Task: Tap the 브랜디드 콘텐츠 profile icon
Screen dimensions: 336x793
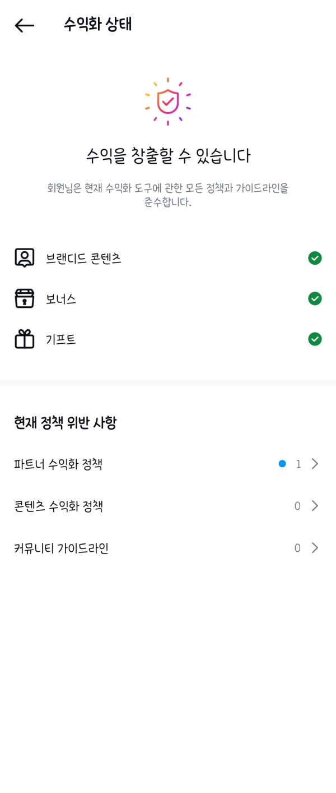Action: click(x=25, y=258)
